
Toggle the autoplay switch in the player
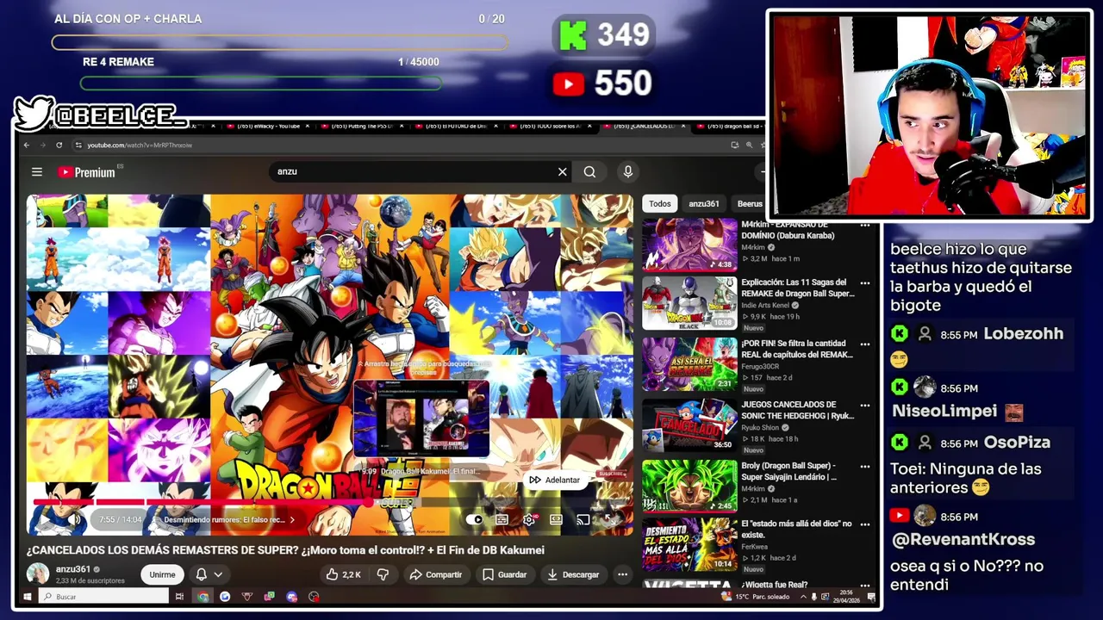(x=475, y=519)
